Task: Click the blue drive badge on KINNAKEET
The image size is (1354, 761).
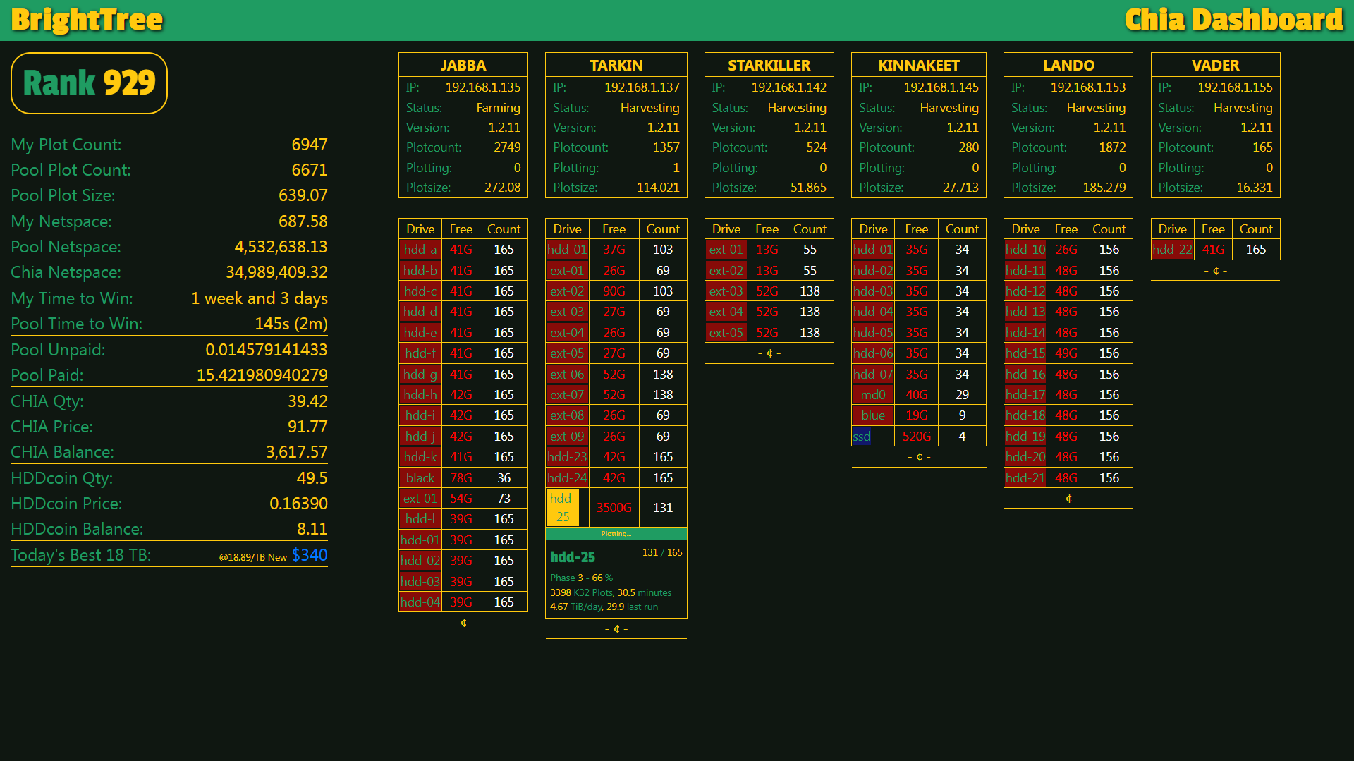Action: pyautogui.click(x=872, y=415)
